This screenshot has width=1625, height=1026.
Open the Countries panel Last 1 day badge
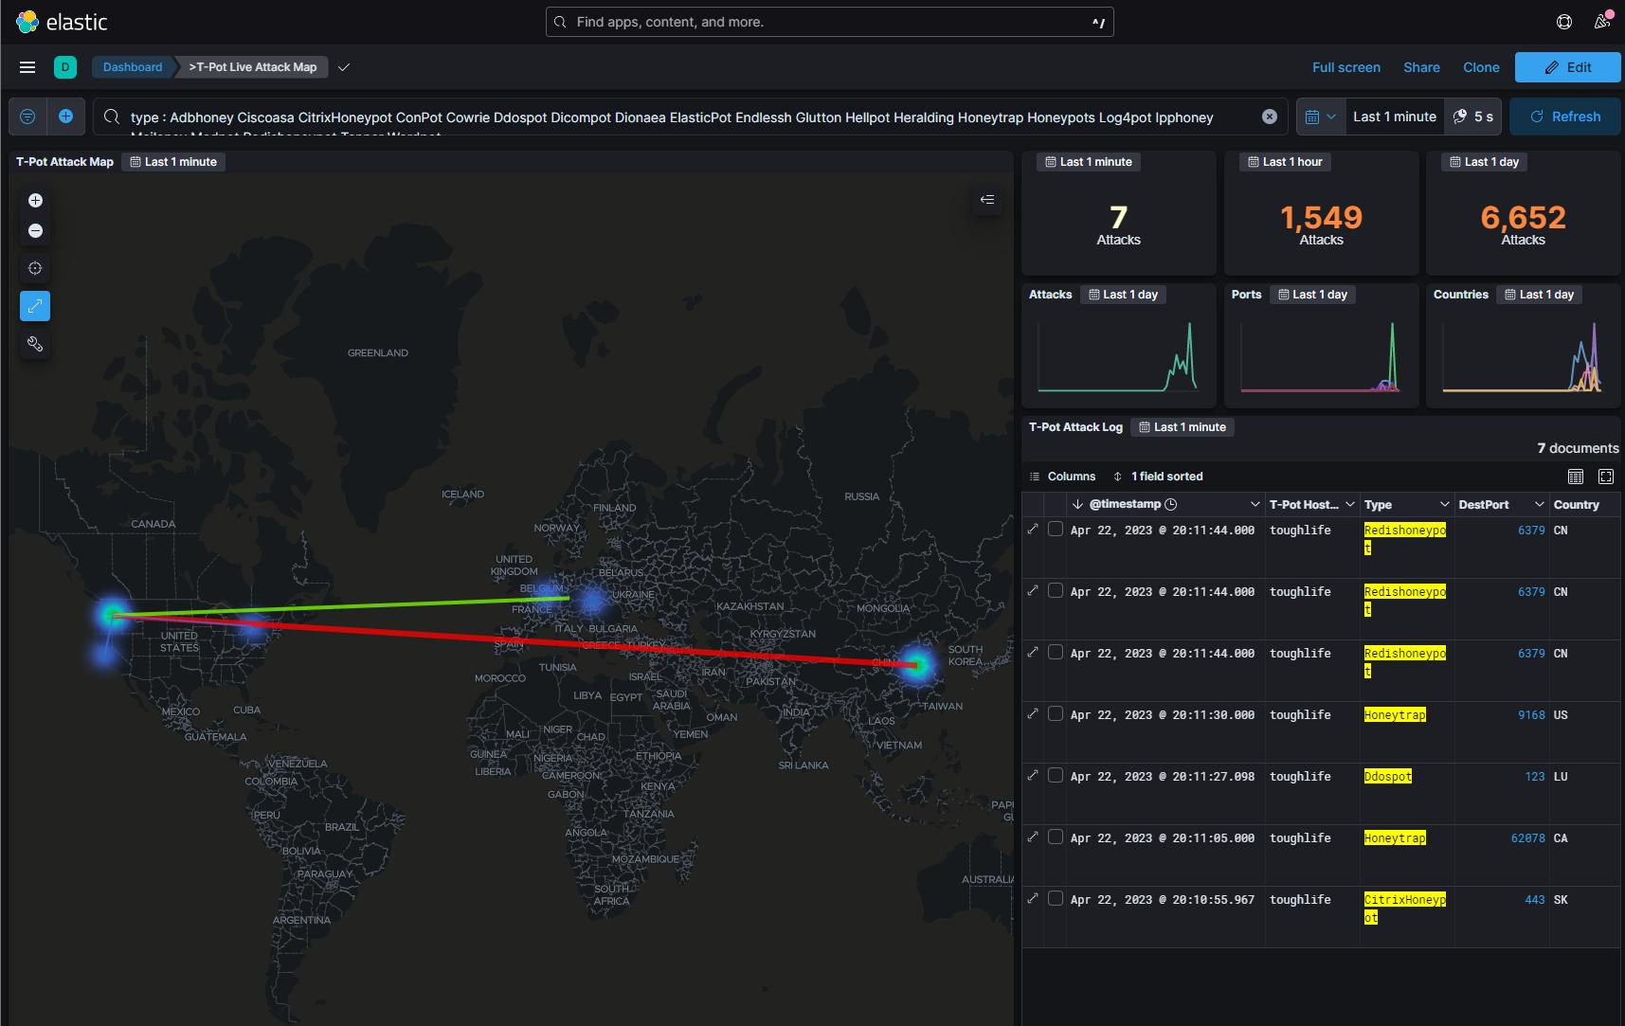click(x=1540, y=295)
